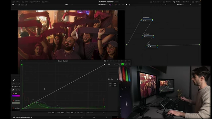Click the bottom L. Soft value field
The height and width of the screenshot is (119, 212).
click(72, 113)
